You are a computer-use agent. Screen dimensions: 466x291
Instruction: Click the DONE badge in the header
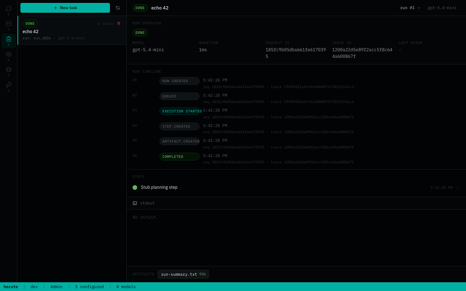point(140,8)
